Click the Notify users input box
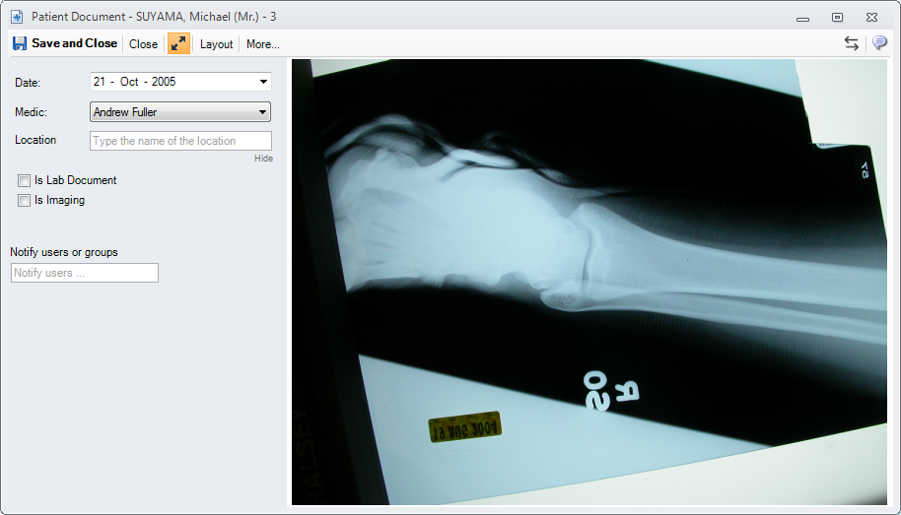This screenshot has width=901, height=515. [x=84, y=273]
